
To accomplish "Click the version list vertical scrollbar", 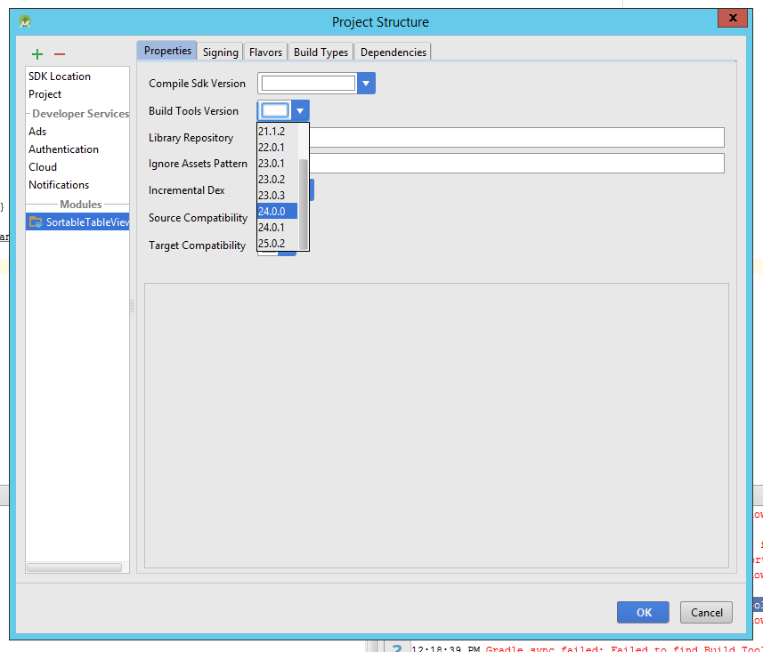I will (304, 204).
